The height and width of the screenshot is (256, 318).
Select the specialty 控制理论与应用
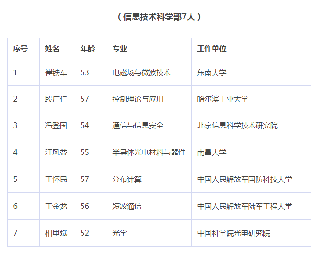point(138,99)
